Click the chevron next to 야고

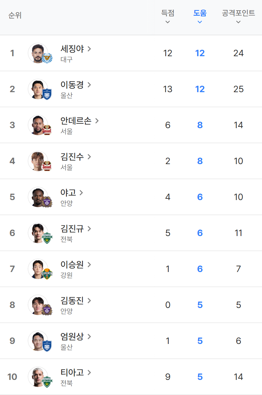click(x=81, y=193)
